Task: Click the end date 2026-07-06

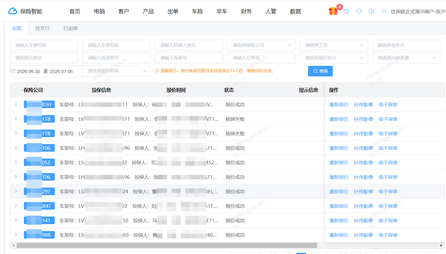Action: [x=61, y=71]
